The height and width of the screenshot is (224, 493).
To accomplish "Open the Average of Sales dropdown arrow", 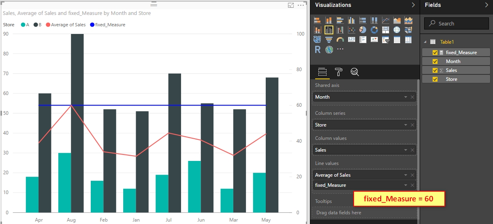I will click(405, 175).
